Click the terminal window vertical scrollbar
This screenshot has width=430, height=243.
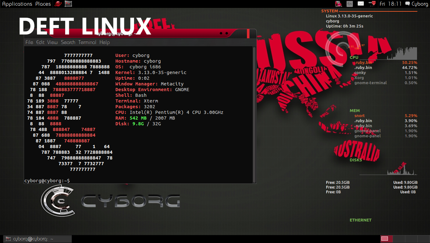click(254, 115)
